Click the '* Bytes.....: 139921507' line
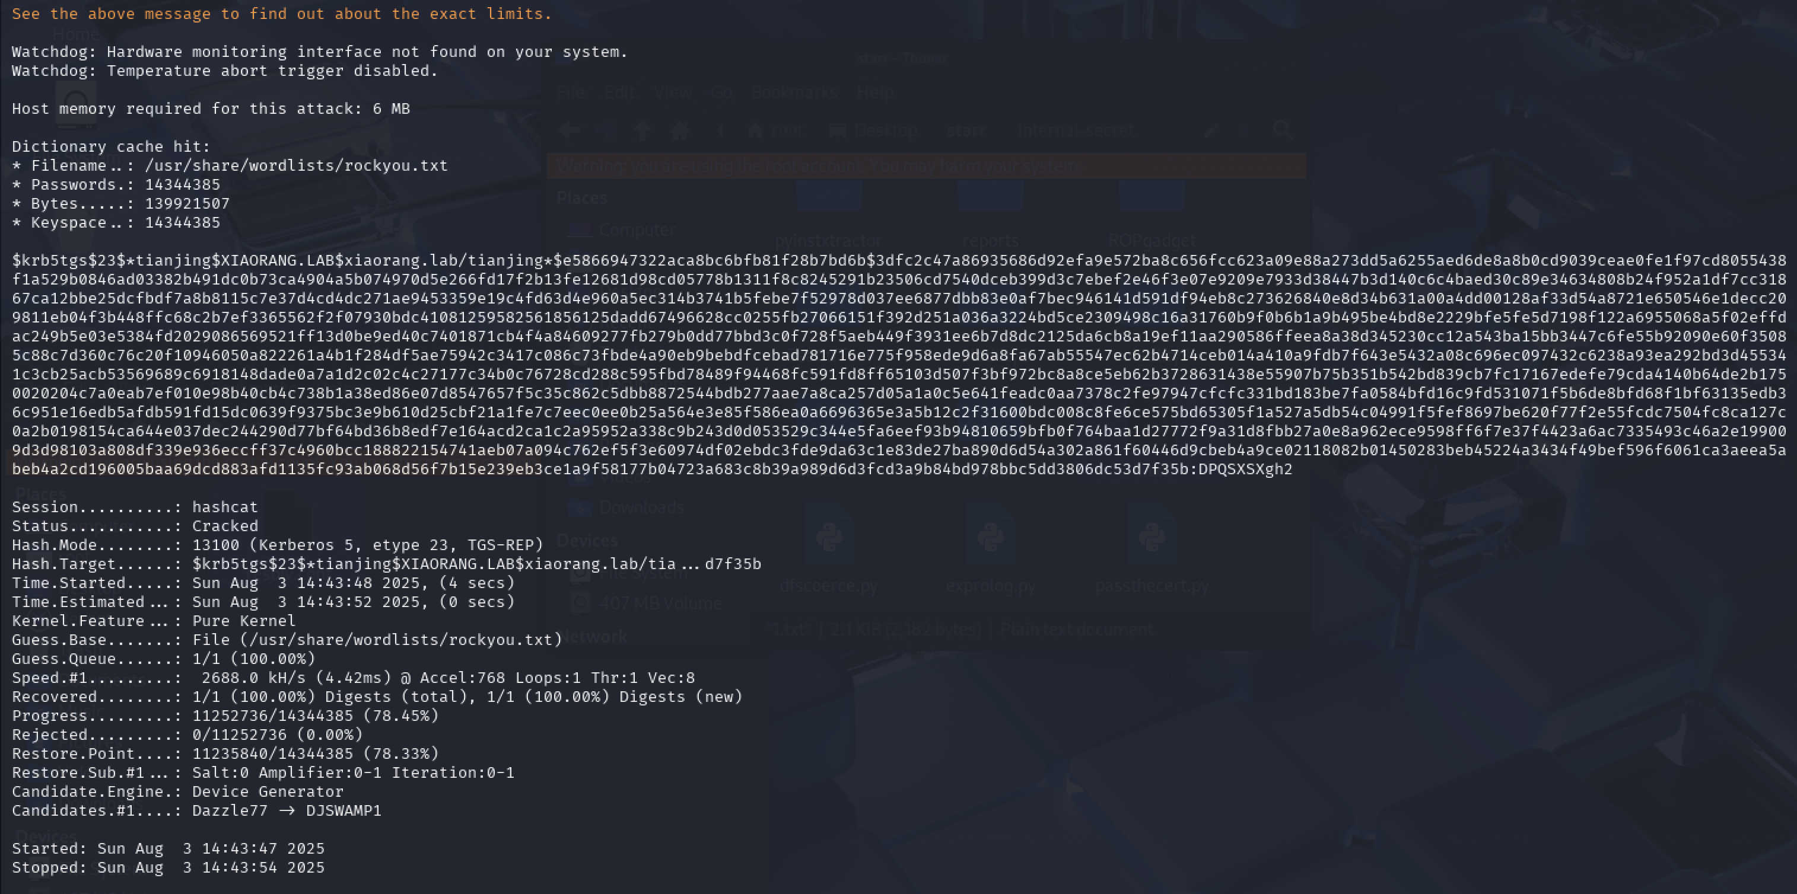The height and width of the screenshot is (894, 1797). tap(120, 203)
